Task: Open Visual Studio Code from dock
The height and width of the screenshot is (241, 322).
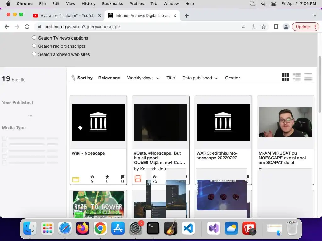Action: (188, 228)
